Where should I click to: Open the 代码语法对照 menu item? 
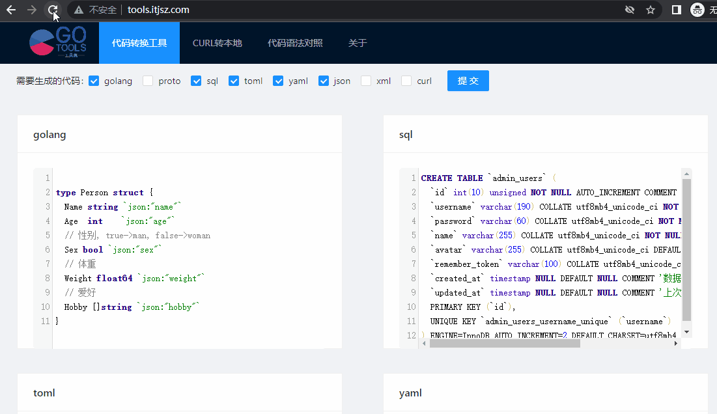point(296,42)
